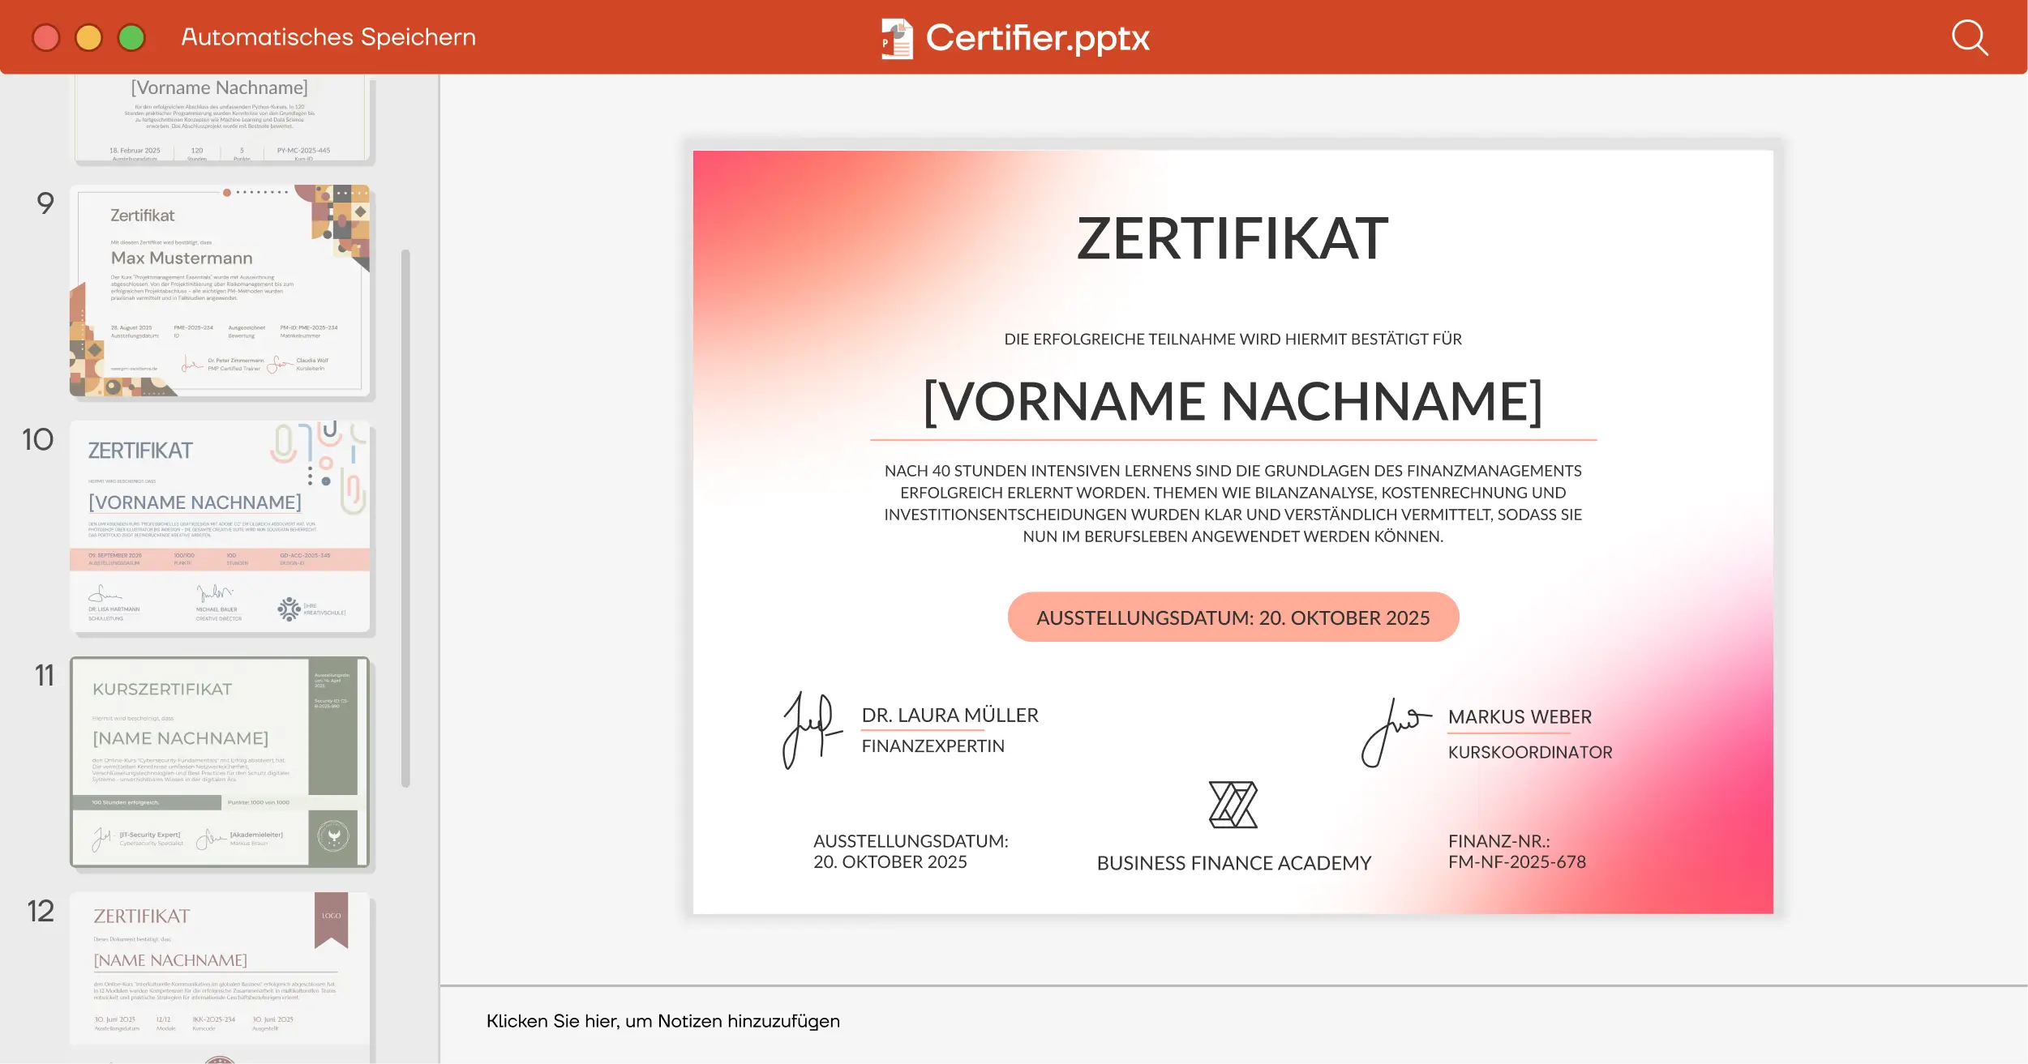Click the ZERTIFIKAT title text
This screenshot has width=2028, height=1064.
[1233, 239]
